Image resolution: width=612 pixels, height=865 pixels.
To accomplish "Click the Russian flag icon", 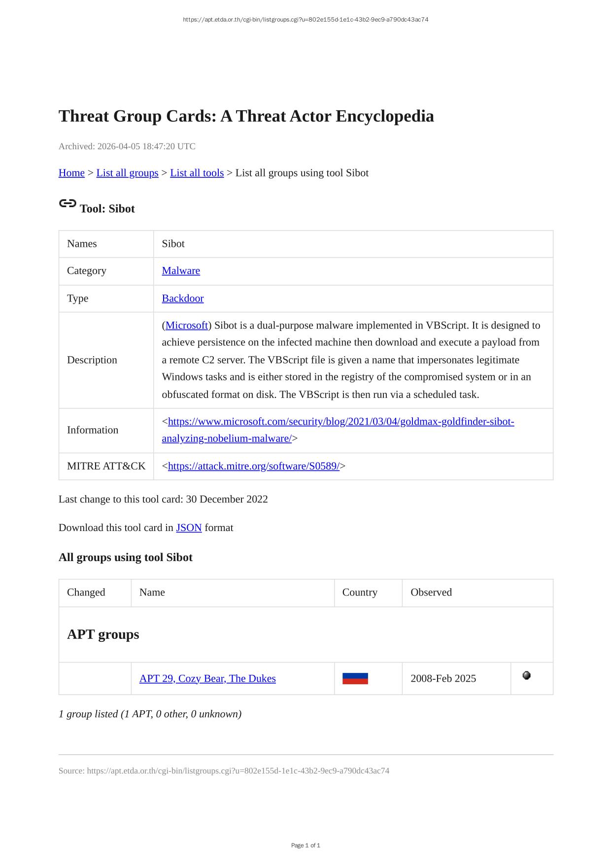I will (355, 679).
